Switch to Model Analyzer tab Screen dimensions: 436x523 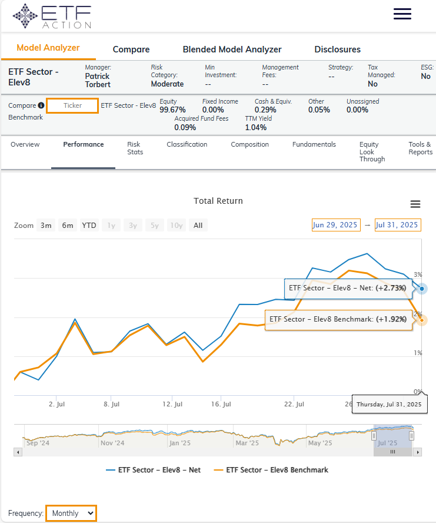[48, 48]
